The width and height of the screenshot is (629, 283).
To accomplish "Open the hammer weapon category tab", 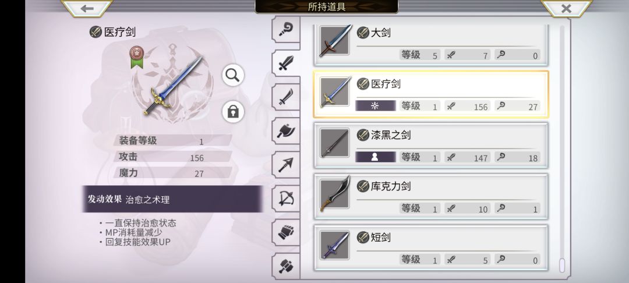I will (x=286, y=266).
